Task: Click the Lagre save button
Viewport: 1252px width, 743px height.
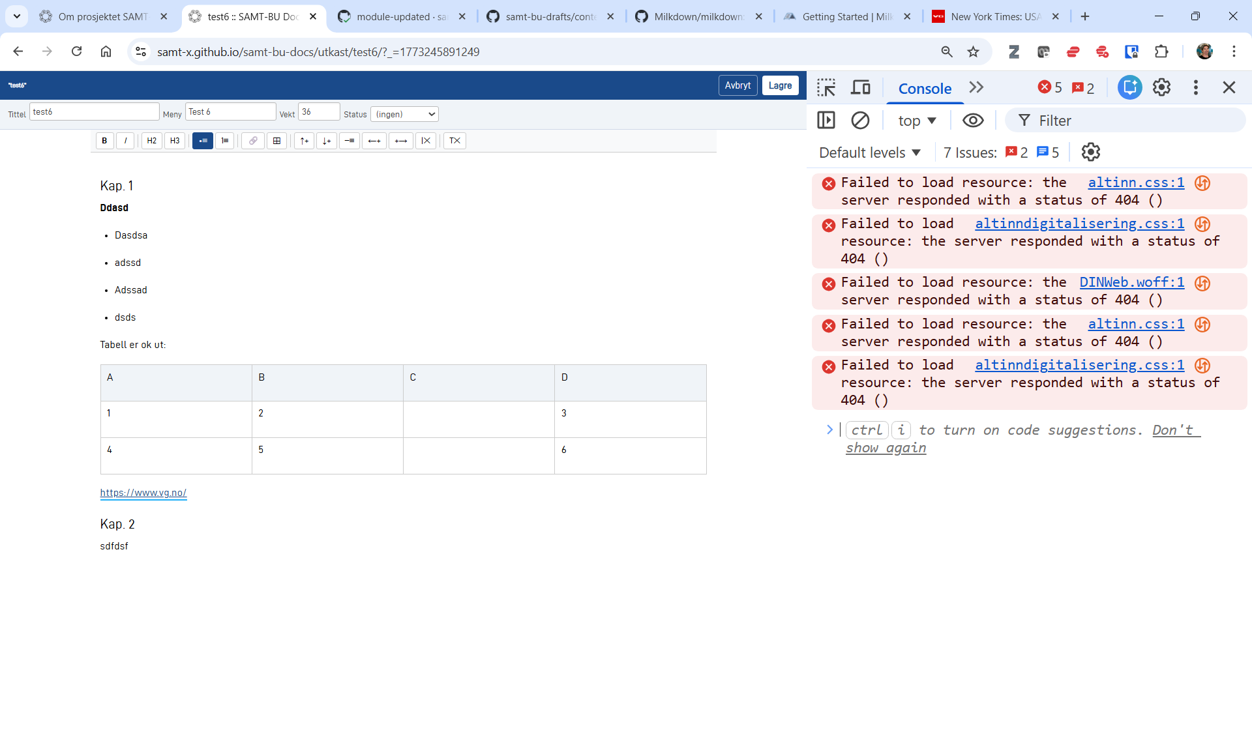Action: (x=780, y=85)
